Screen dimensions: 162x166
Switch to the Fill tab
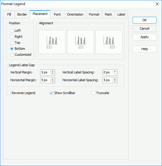9,14
